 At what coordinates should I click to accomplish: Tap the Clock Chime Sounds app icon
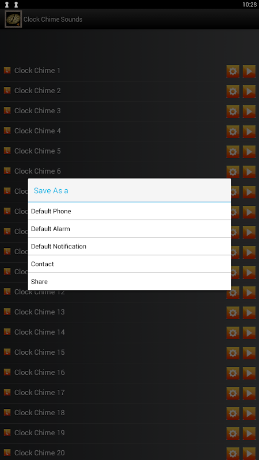(13, 20)
